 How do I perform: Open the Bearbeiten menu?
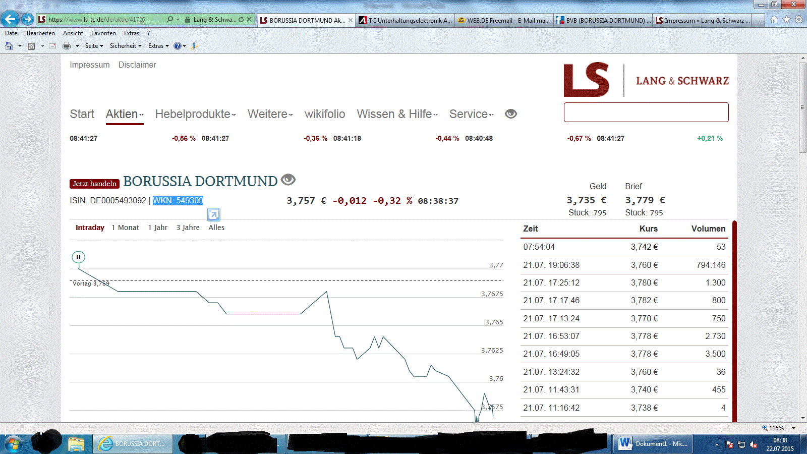(41, 33)
